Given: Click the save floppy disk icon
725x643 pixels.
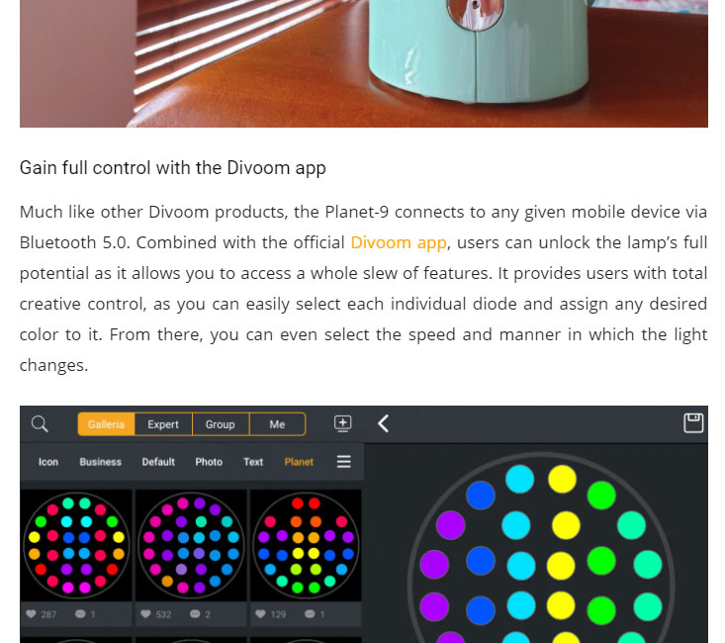Looking at the screenshot, I should coord(693,422).
